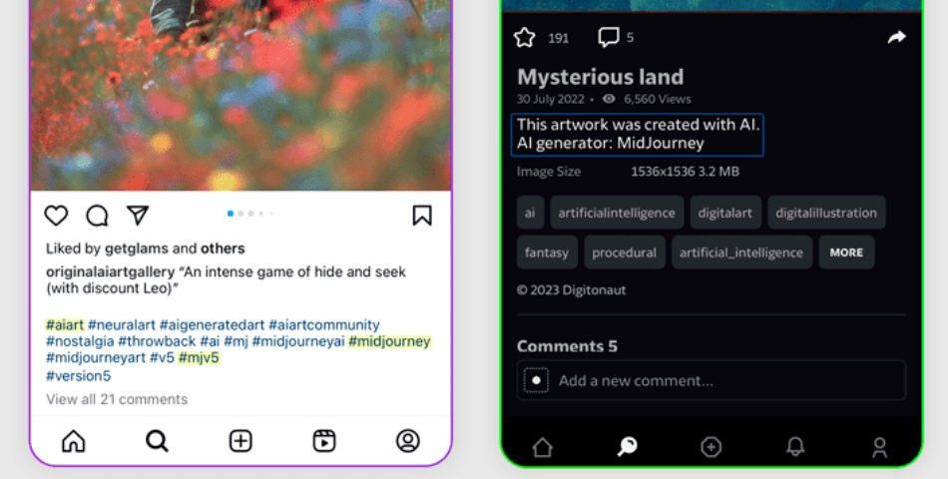Viewport: 948px width, 479px height.
Task: Select the artificialintelligence tag chip
Action: (x=617, y=213)
